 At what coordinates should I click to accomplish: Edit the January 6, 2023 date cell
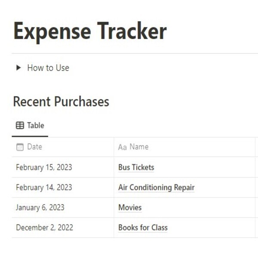(40, 207)
